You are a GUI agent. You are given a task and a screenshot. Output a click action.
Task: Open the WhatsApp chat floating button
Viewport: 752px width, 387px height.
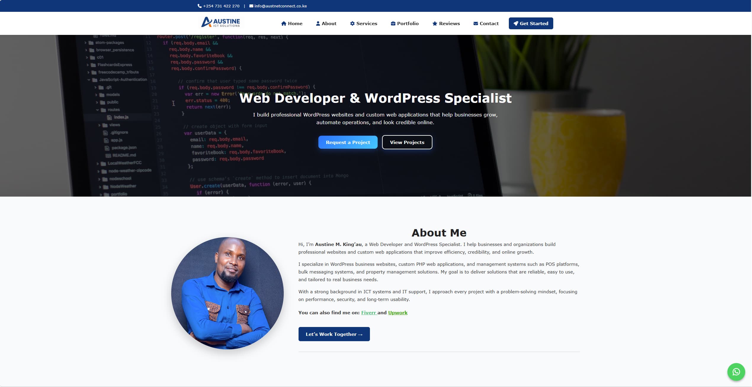(x=736, y=372)
